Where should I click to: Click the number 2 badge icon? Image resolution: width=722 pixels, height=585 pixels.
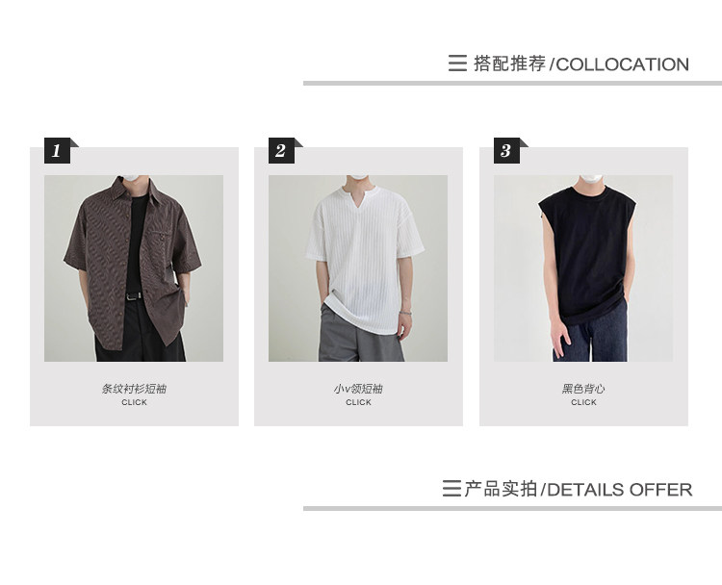coord(282,150)
